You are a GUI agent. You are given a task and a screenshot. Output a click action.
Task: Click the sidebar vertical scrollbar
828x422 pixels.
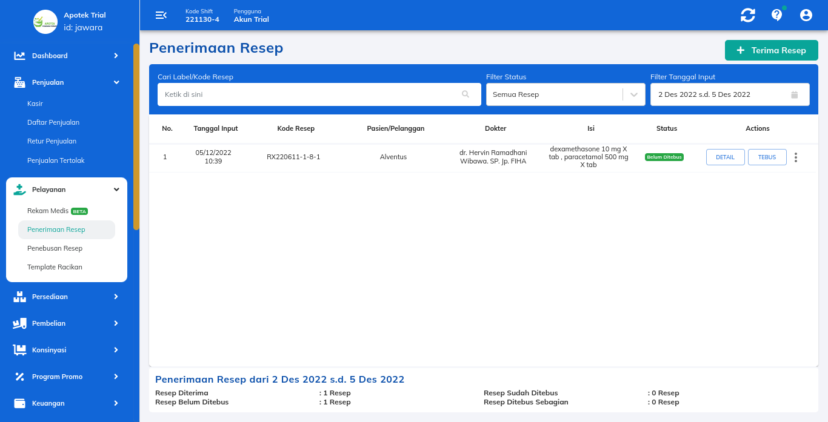136,136
